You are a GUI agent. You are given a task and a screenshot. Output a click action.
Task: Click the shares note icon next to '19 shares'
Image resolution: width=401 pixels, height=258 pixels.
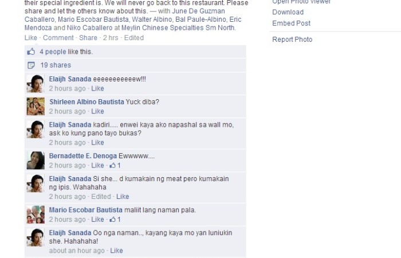pos(31,65)
